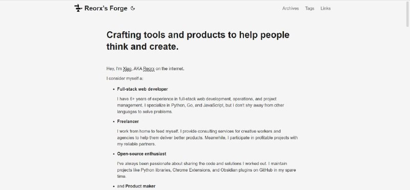Open the Archives page

290,8
